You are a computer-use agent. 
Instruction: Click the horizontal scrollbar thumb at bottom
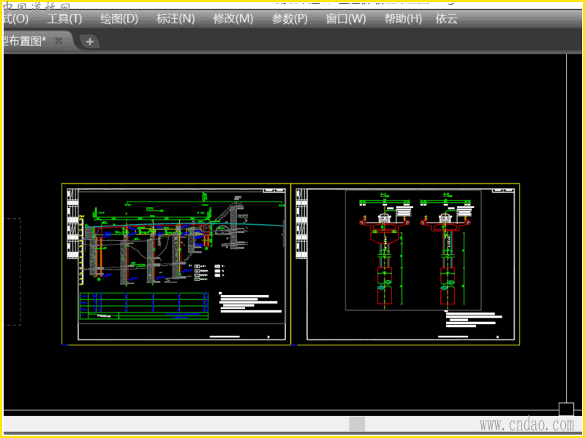pyautogui.click(x=357, y=424)
